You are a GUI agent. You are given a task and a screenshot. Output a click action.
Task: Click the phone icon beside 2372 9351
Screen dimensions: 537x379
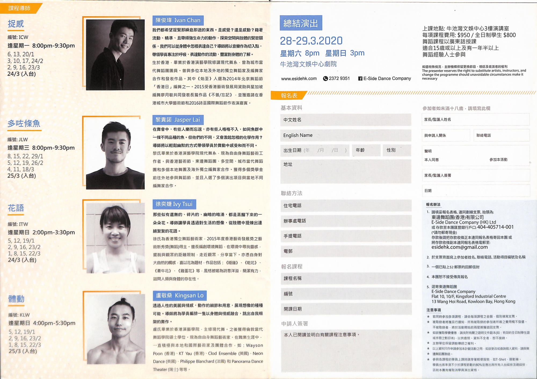[x=325, y=78]
